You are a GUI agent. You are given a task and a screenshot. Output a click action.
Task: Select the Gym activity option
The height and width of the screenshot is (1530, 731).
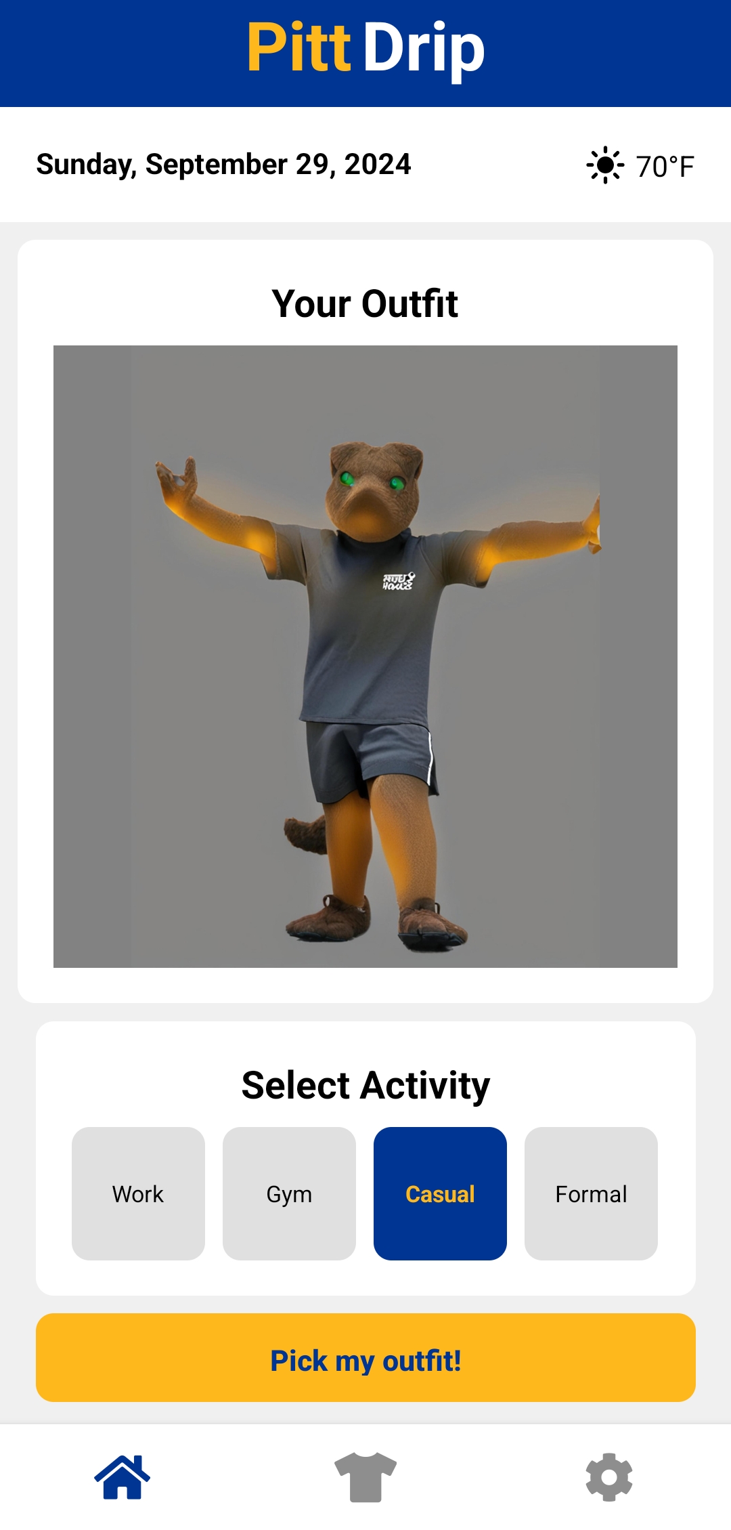pos(289,1193)
